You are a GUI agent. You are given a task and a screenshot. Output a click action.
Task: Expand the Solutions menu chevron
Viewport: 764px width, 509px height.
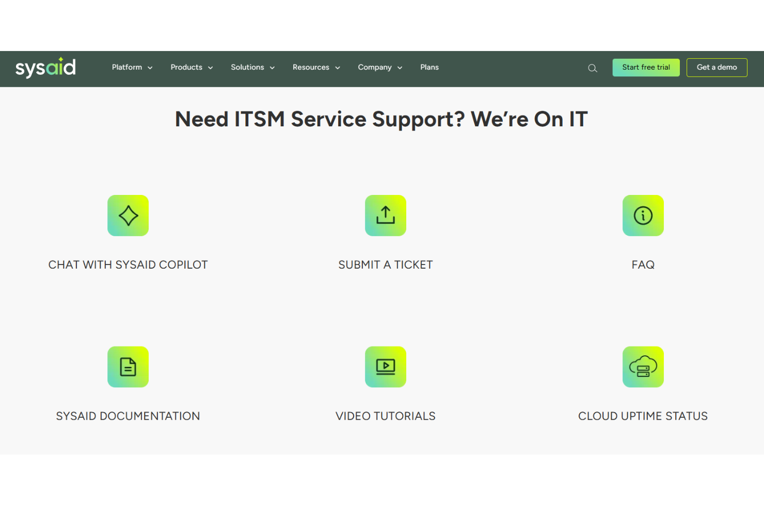pyautogui.click(x=272, y=68)
